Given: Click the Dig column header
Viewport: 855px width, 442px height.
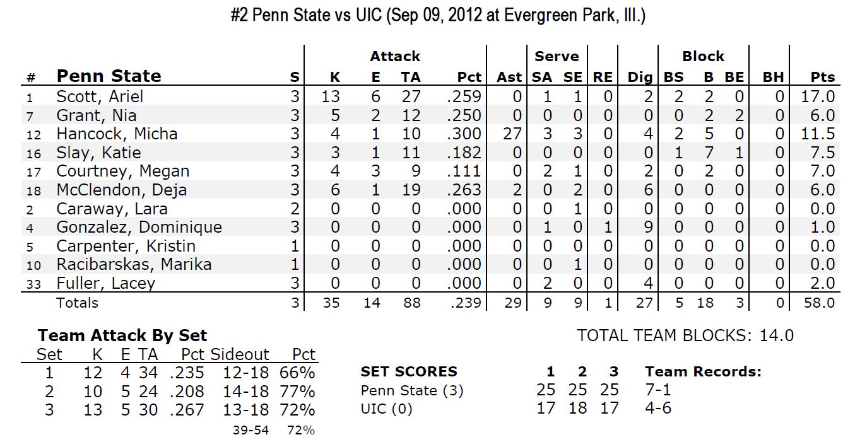Looking at the screenshot, I should [x=640, y=77].
